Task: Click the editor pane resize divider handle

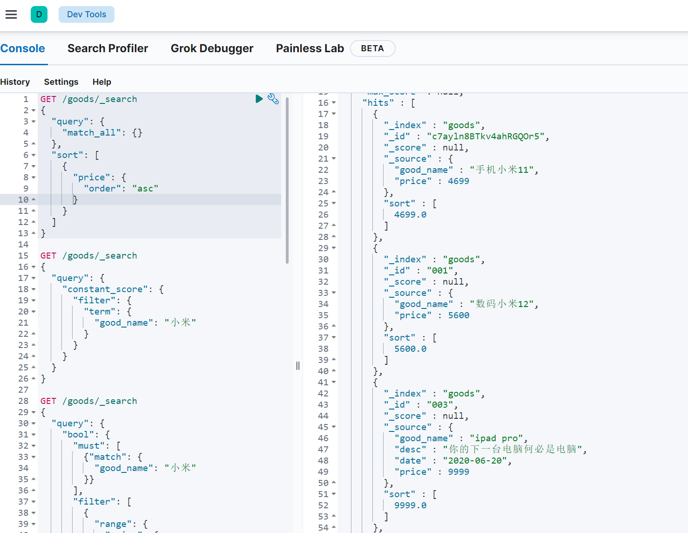Action: pos(298,366)
